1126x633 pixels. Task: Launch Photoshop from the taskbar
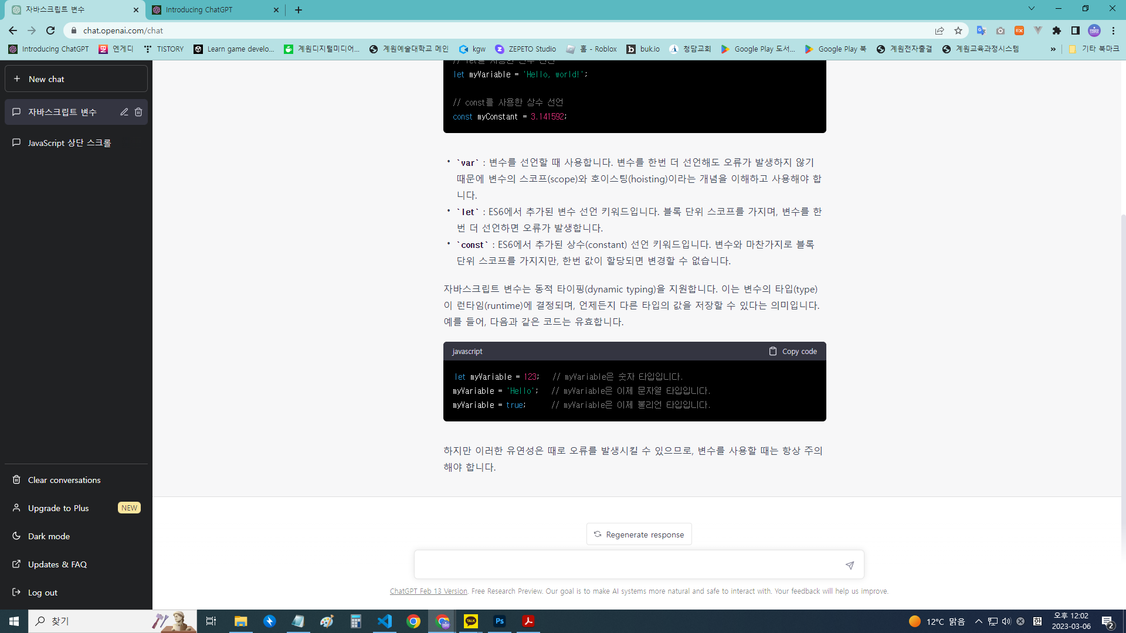click(500, 621)
